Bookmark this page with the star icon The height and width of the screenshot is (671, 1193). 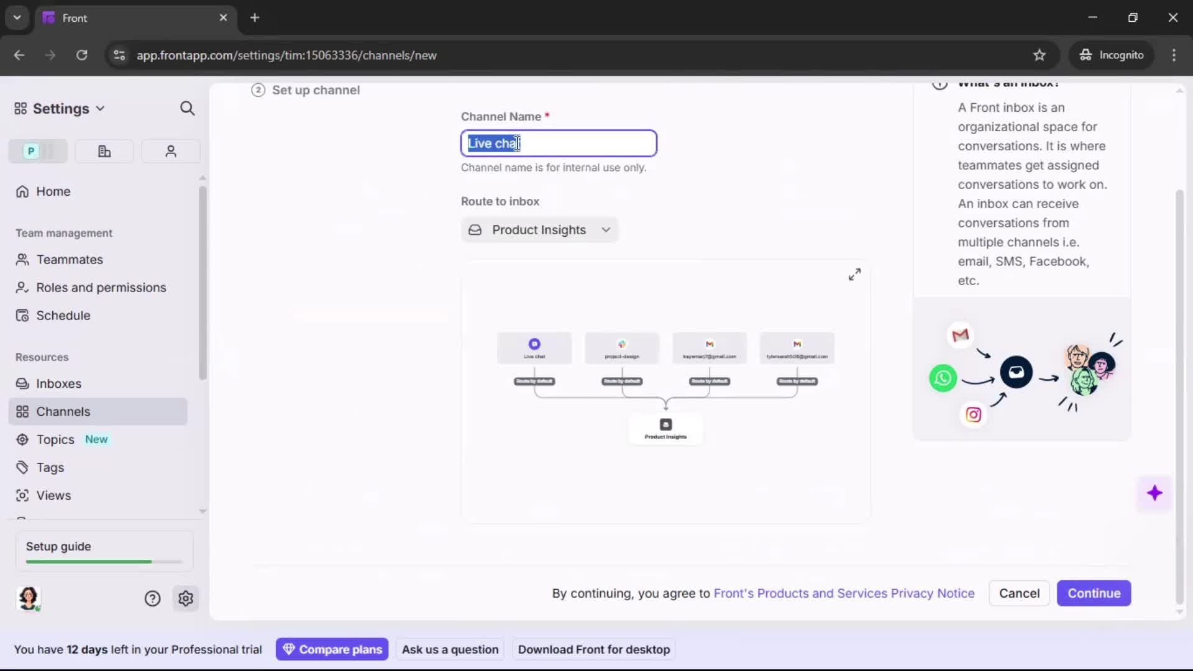pos(1039,55)
